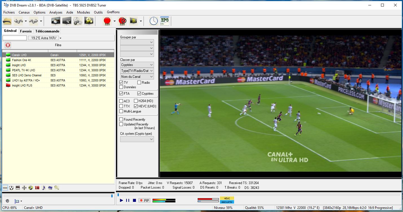The image size is (403, 212).
Task: Open the Cryptées sort dropdown
Action: pyautogui.click(x=137, y=65)
